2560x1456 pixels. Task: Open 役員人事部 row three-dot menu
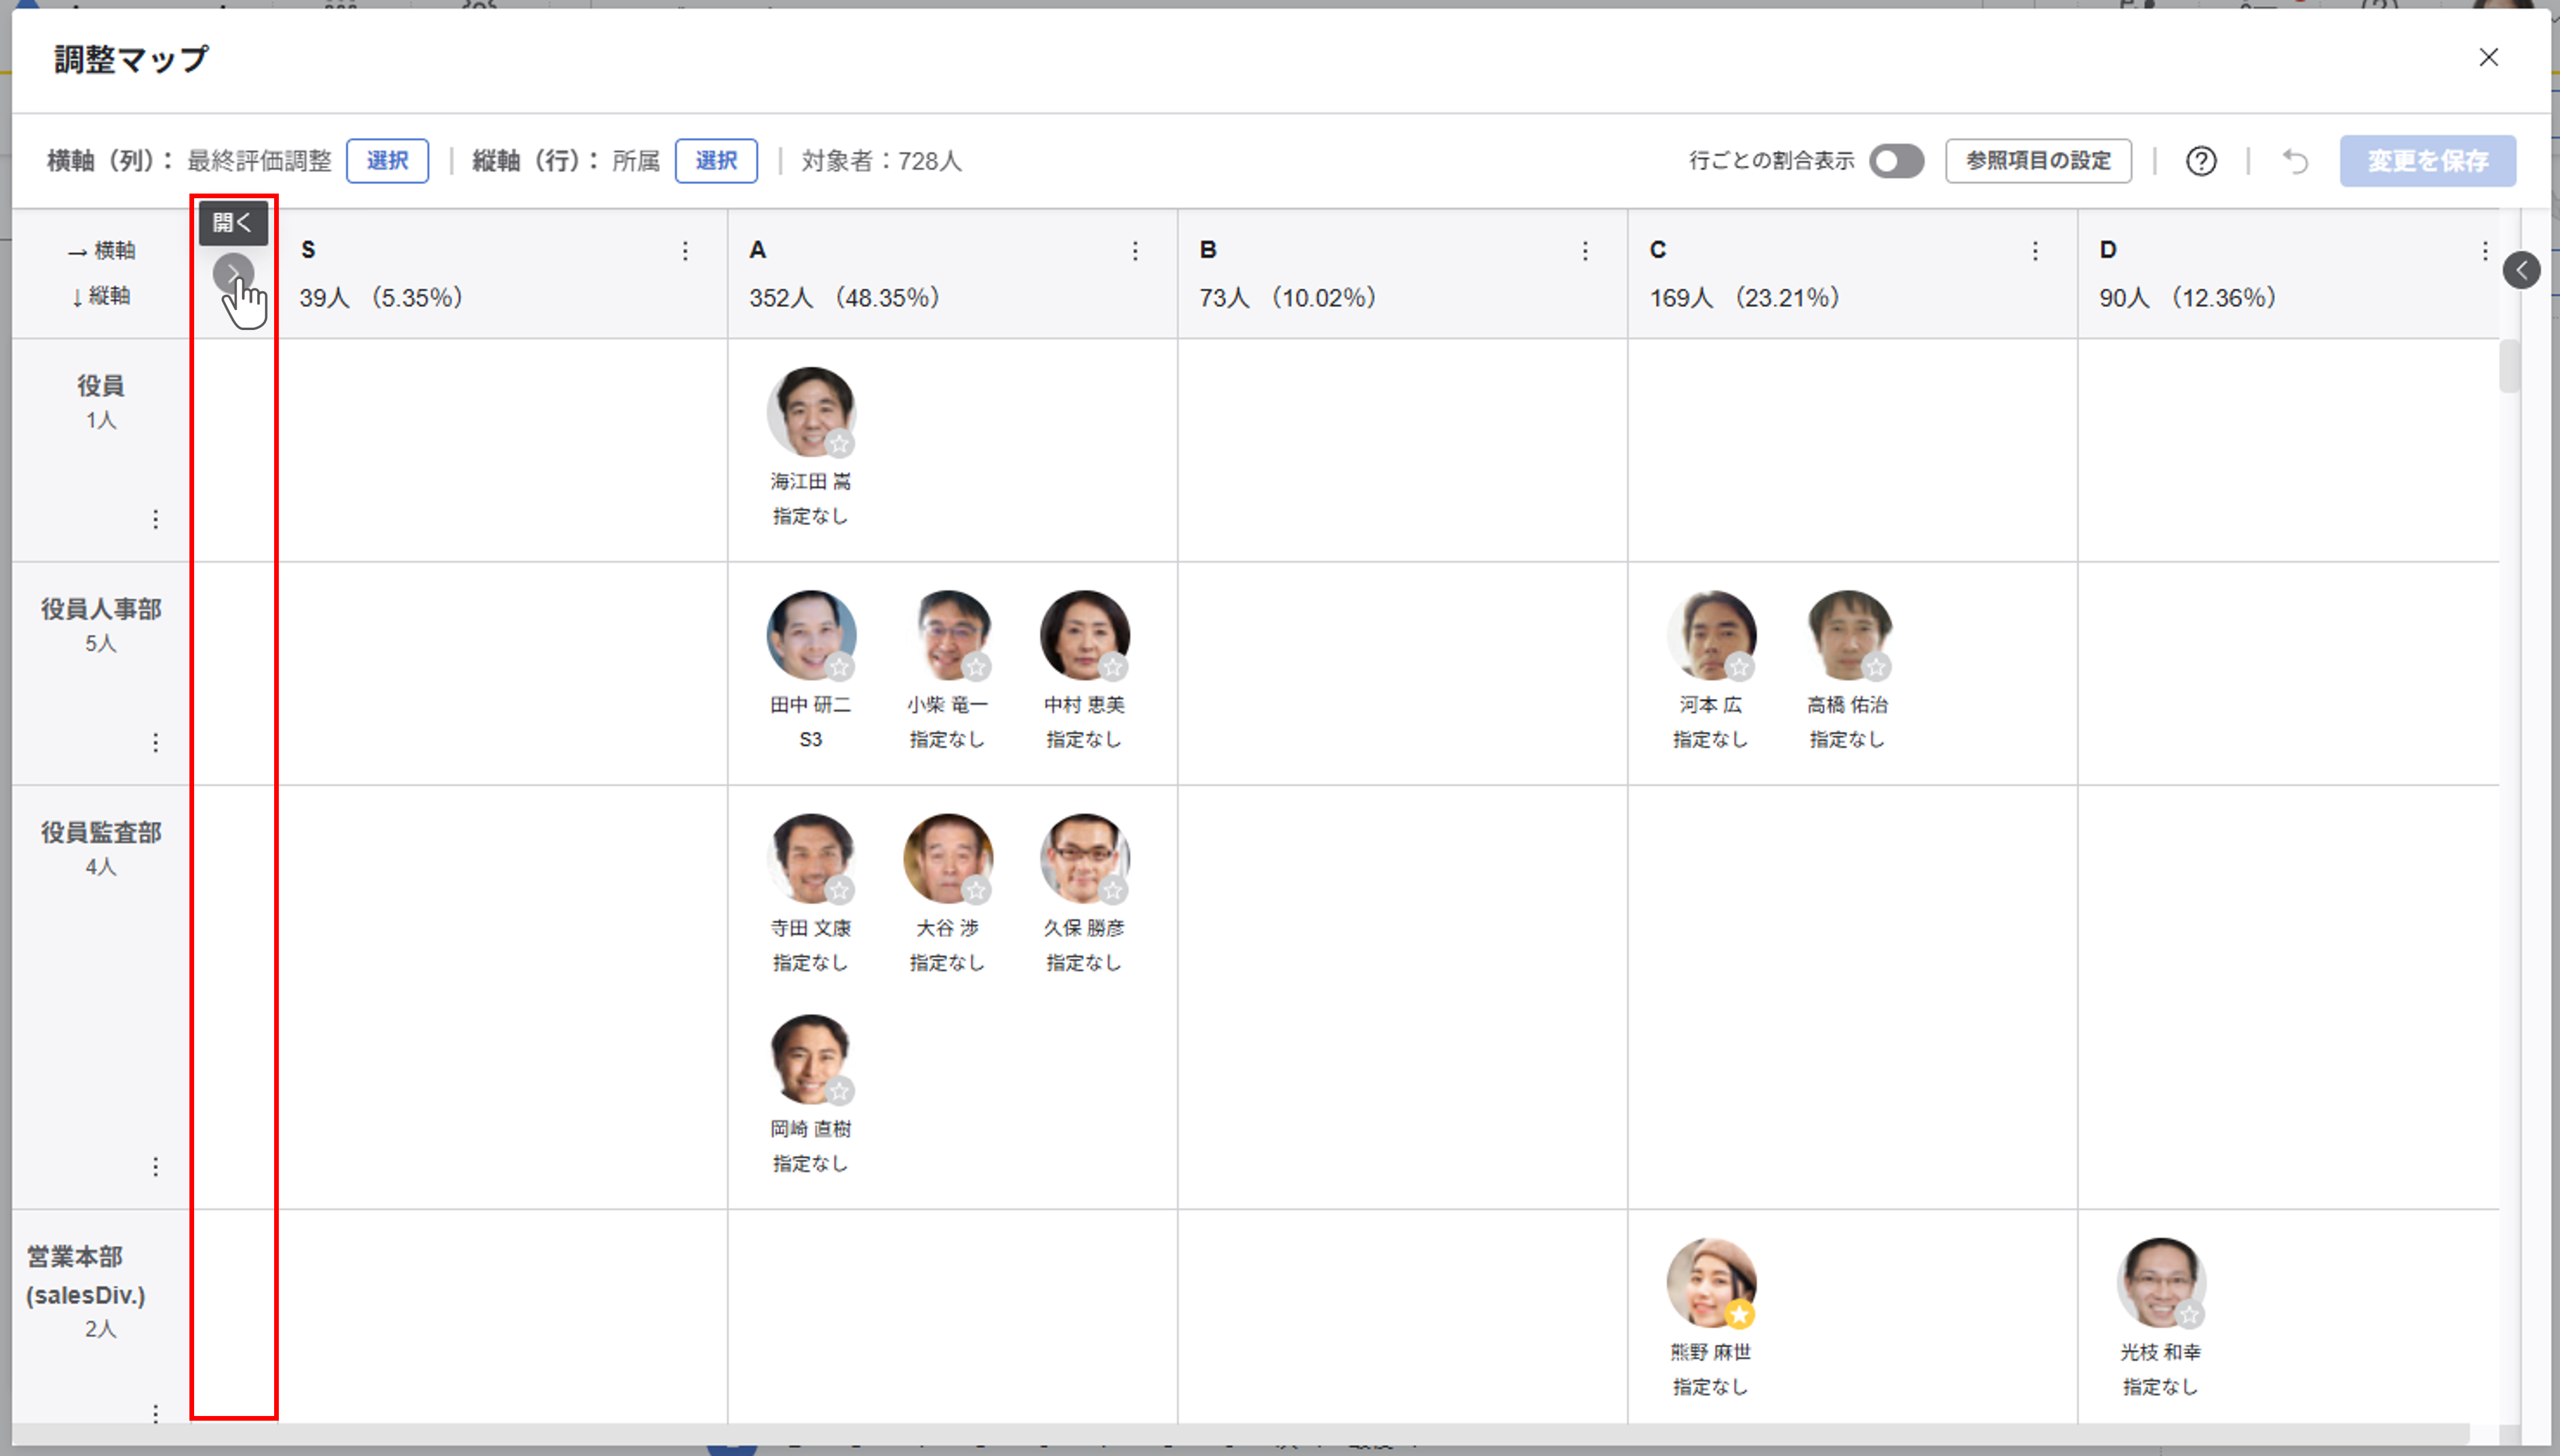[x=155, y=742]
